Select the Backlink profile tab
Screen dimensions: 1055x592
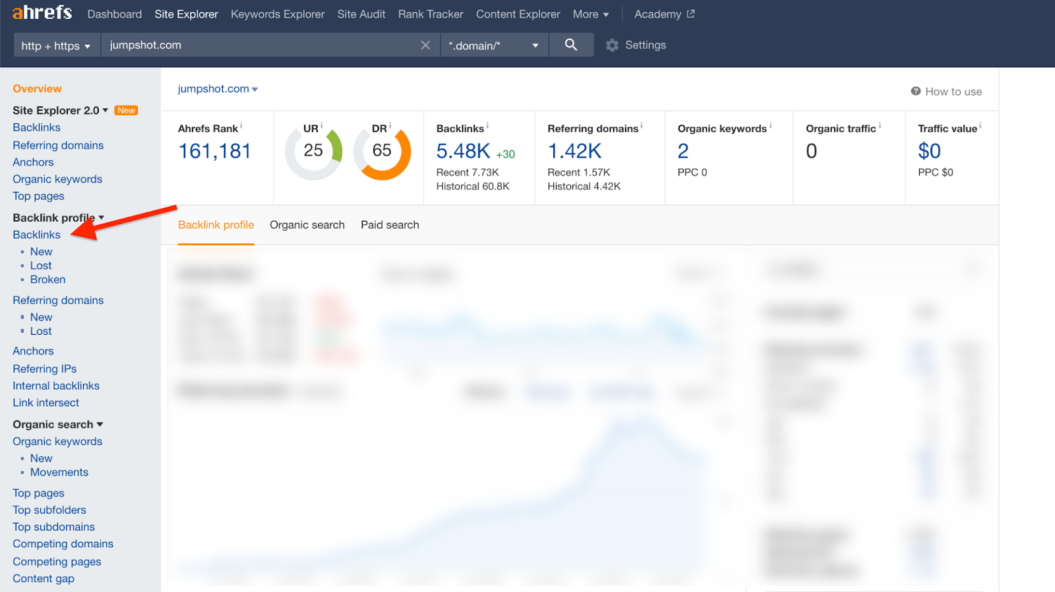tap(216, 225)
